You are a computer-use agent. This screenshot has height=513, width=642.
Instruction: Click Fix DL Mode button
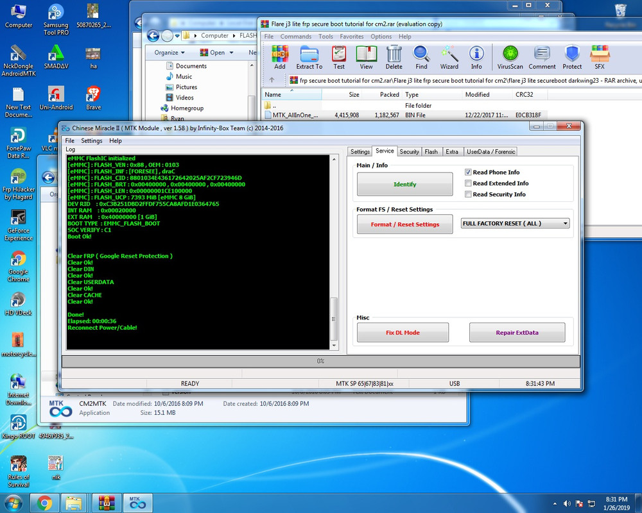pos(403,333)
